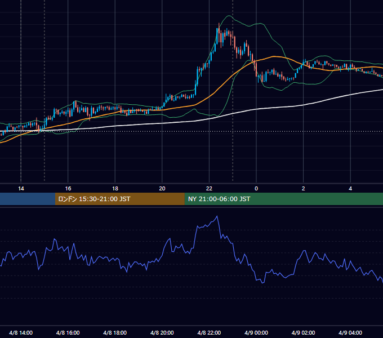Click the 22 hour axis label
This screenshot has height=338, width=383.
(x=209, y=189)
